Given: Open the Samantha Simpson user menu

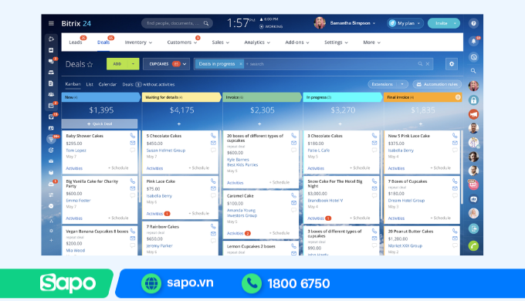Looking at the screenshot, I should click(x=353, y=23).
